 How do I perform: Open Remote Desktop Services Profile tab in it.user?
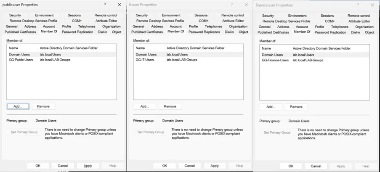click(160, 21)
